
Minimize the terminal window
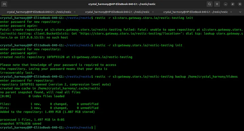pyautogui.click(x=225, y=4)
